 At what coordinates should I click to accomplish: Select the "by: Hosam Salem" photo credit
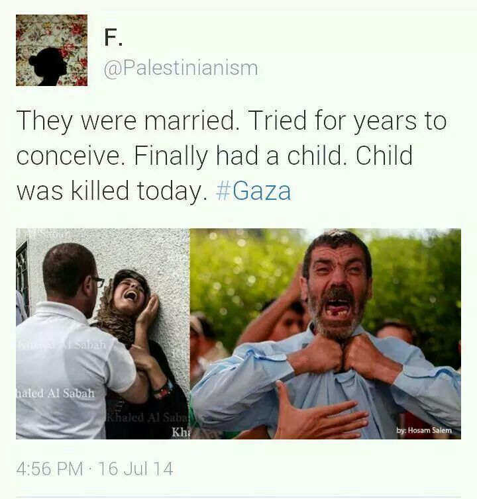(x=424, y=430)
